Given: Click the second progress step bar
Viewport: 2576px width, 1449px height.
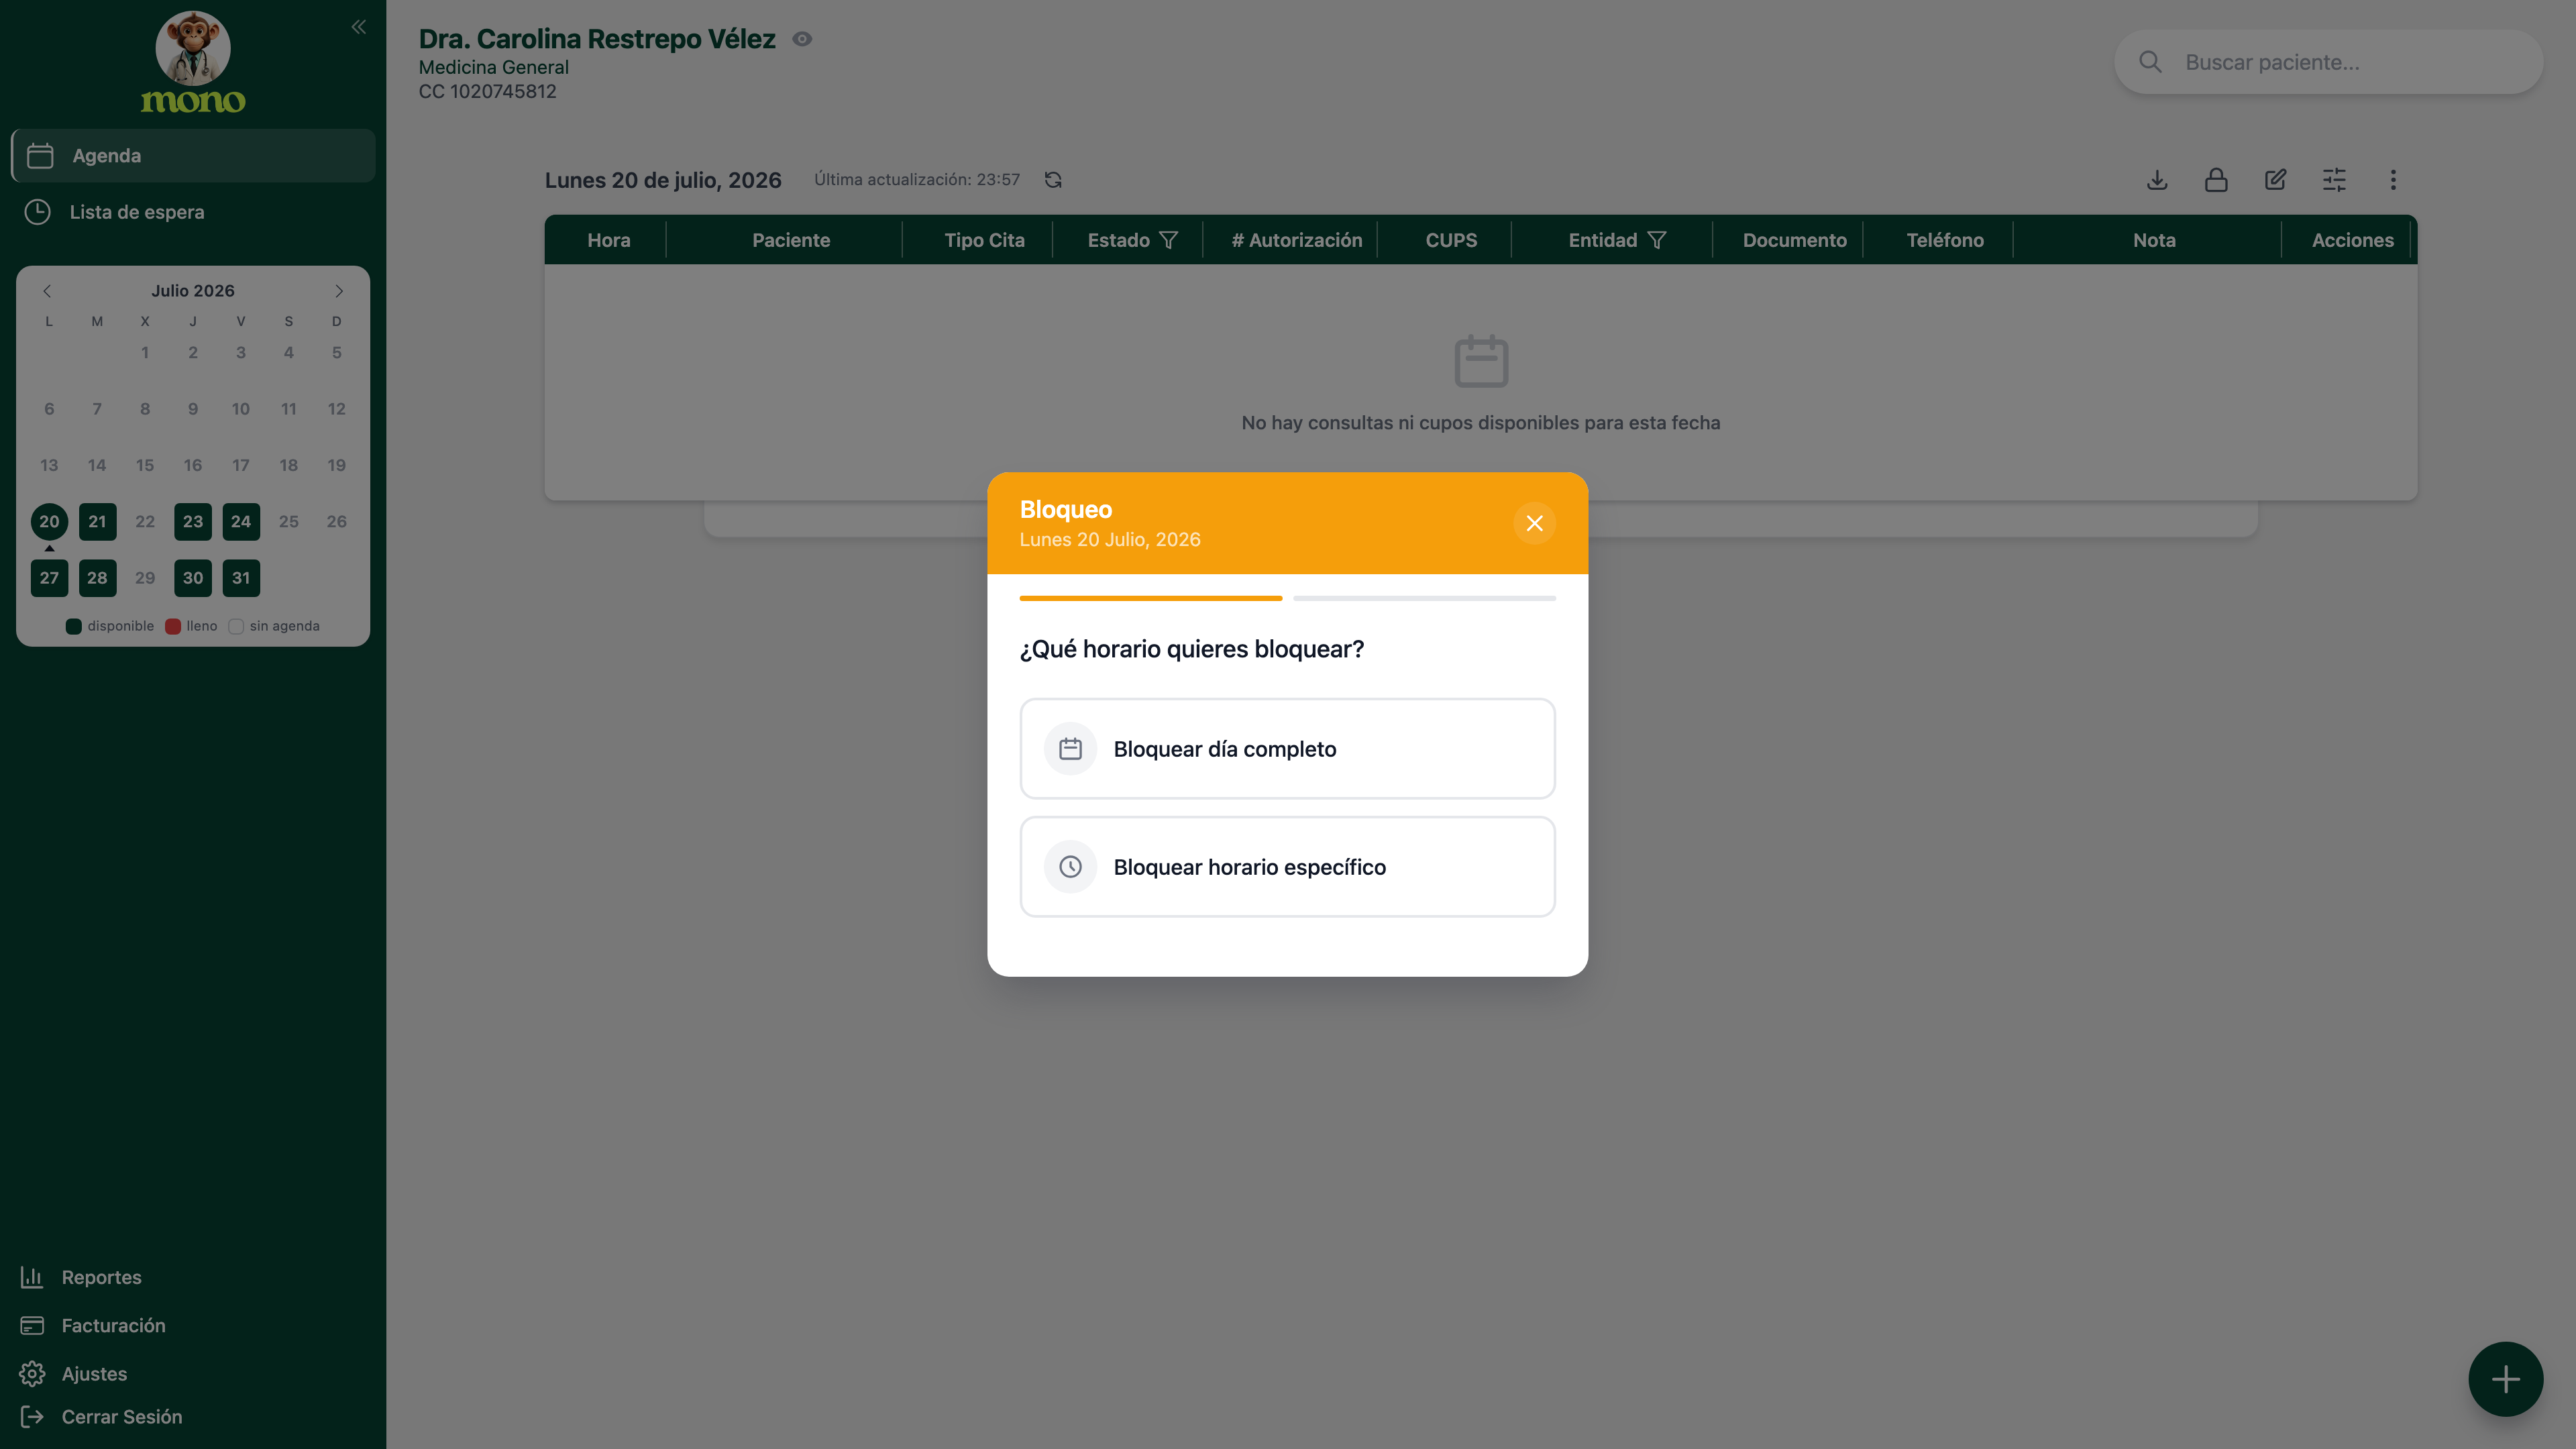Looking at the screenshot, I should (x=1424, y=598).
